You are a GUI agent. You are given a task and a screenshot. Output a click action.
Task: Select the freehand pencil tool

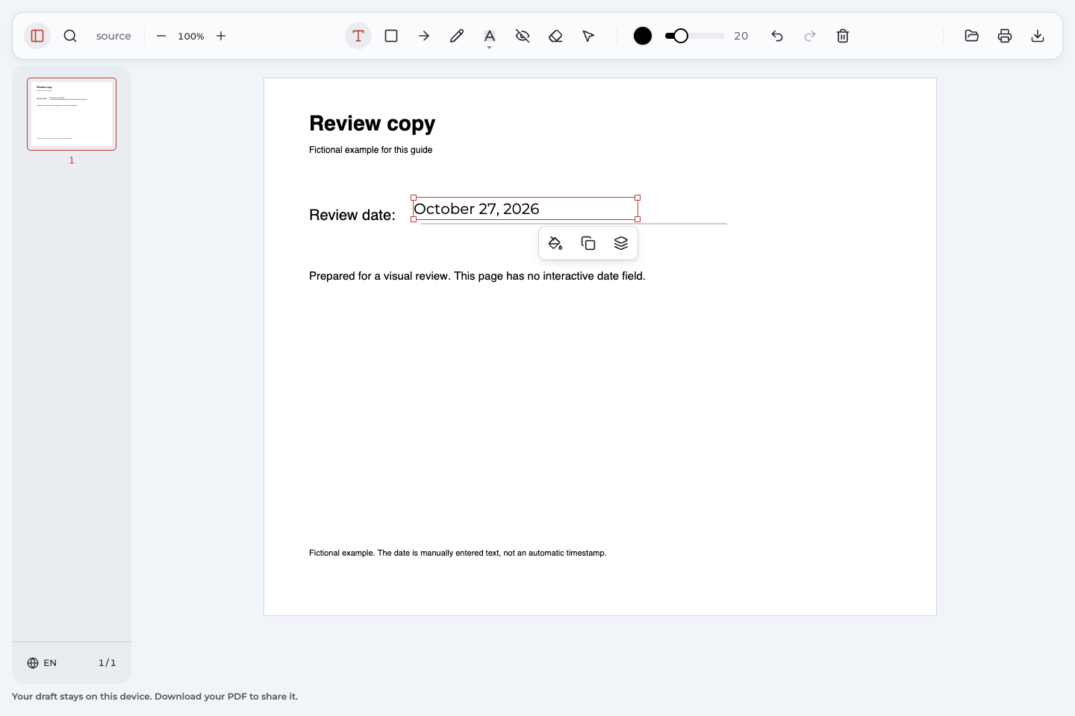click(x=457, y=36)
